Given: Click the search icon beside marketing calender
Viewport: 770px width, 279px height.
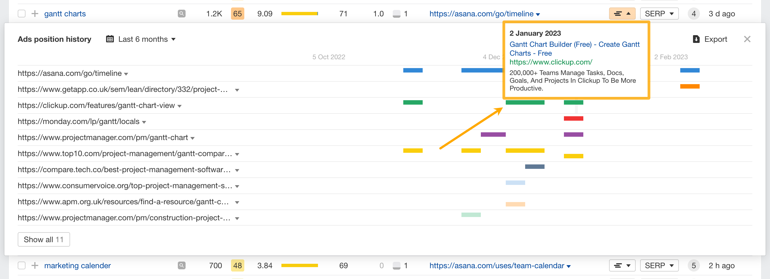Looking at the screenshot, I should pos(181,265).
